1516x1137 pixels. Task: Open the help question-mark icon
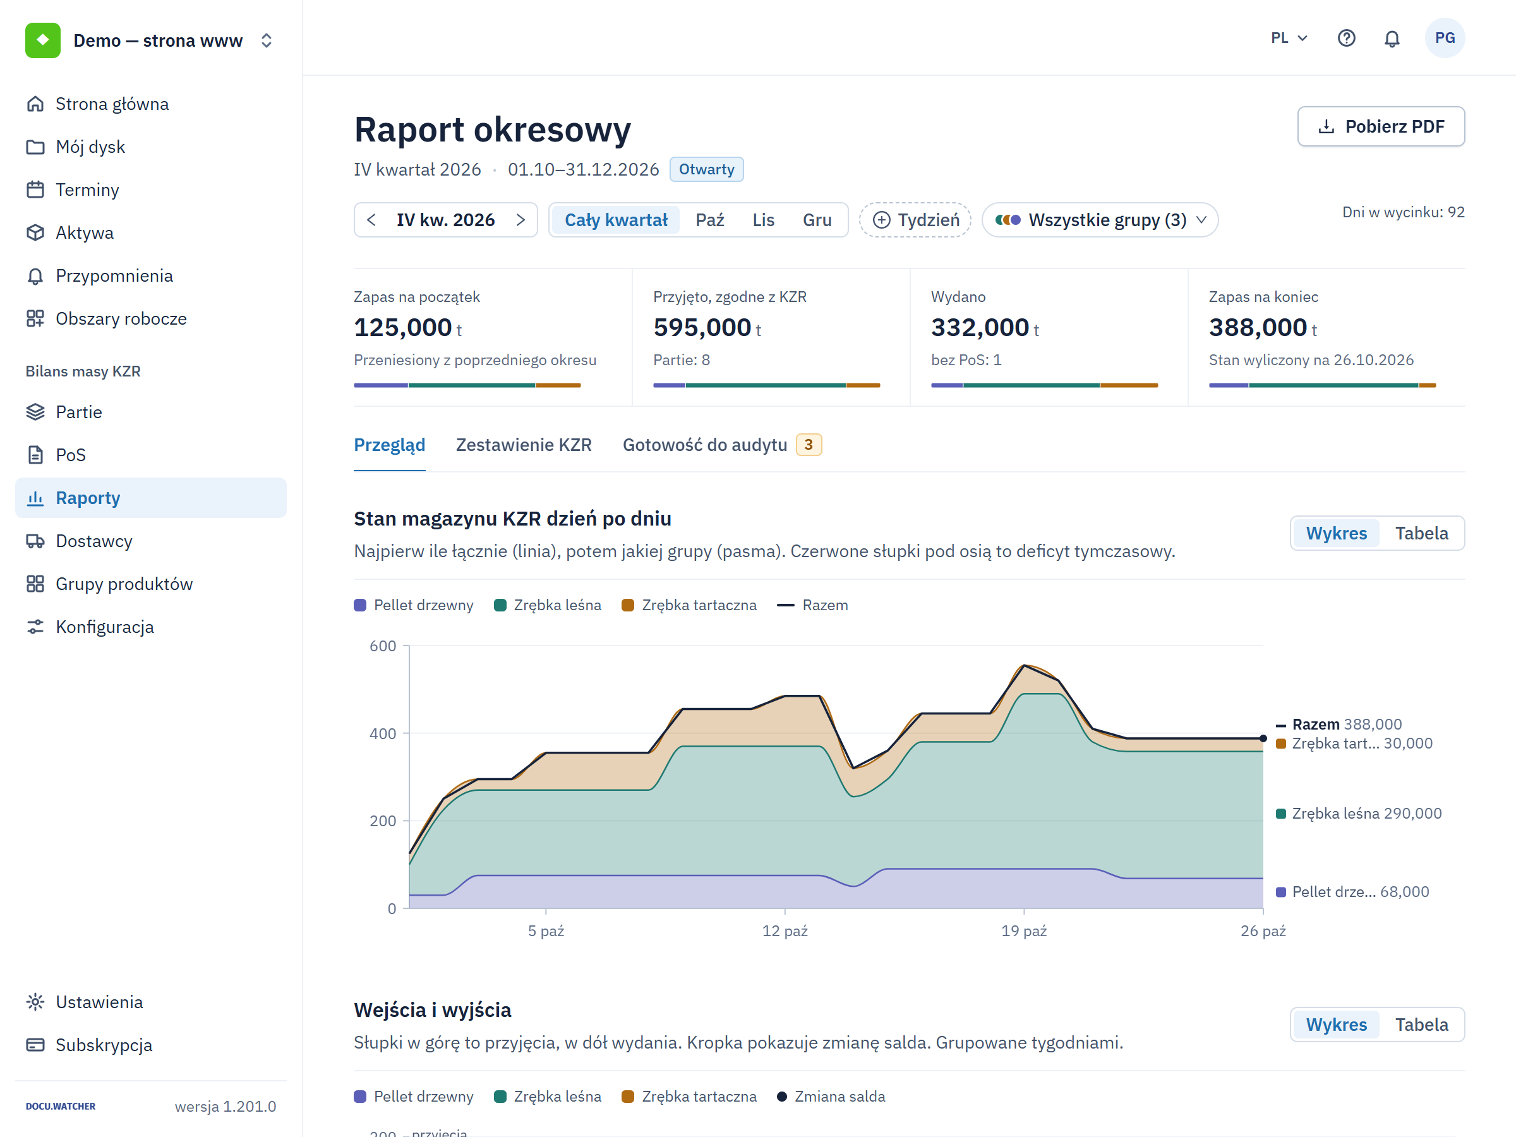pyautogui.click(x=1346, y=39)
